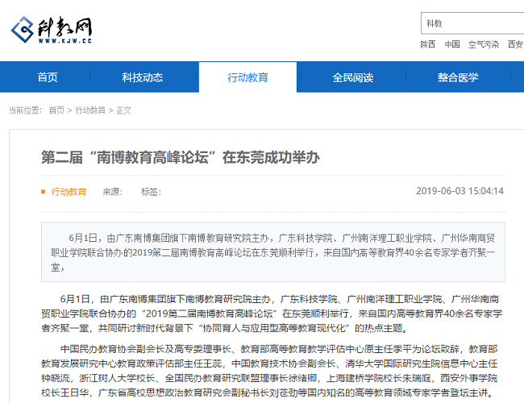Go to the 首页 navigation tab

pyautogui.click(x=48, y=77)
